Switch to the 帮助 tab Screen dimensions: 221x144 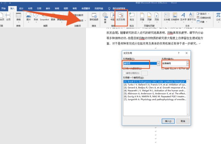[x=75, y=9]
